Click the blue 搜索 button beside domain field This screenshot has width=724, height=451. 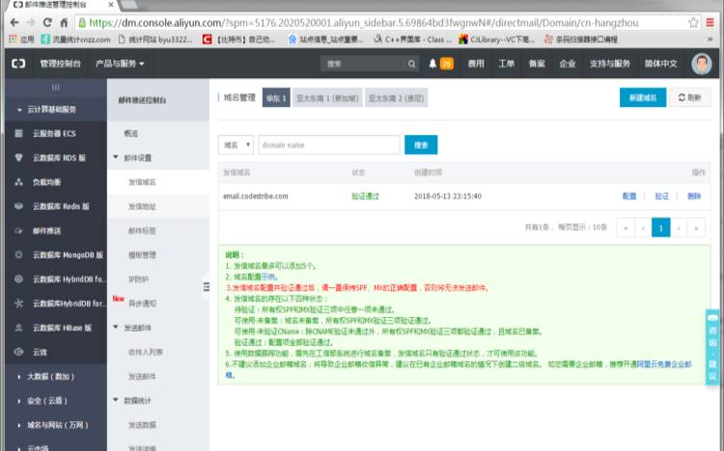[421, 145]
